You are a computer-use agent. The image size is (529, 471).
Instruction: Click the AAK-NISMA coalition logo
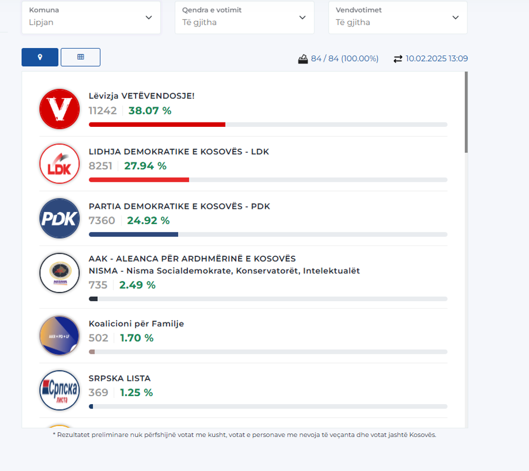[x=59, y=273]
